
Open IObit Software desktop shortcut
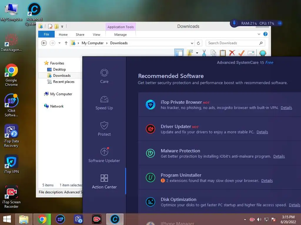pos(11,105)
